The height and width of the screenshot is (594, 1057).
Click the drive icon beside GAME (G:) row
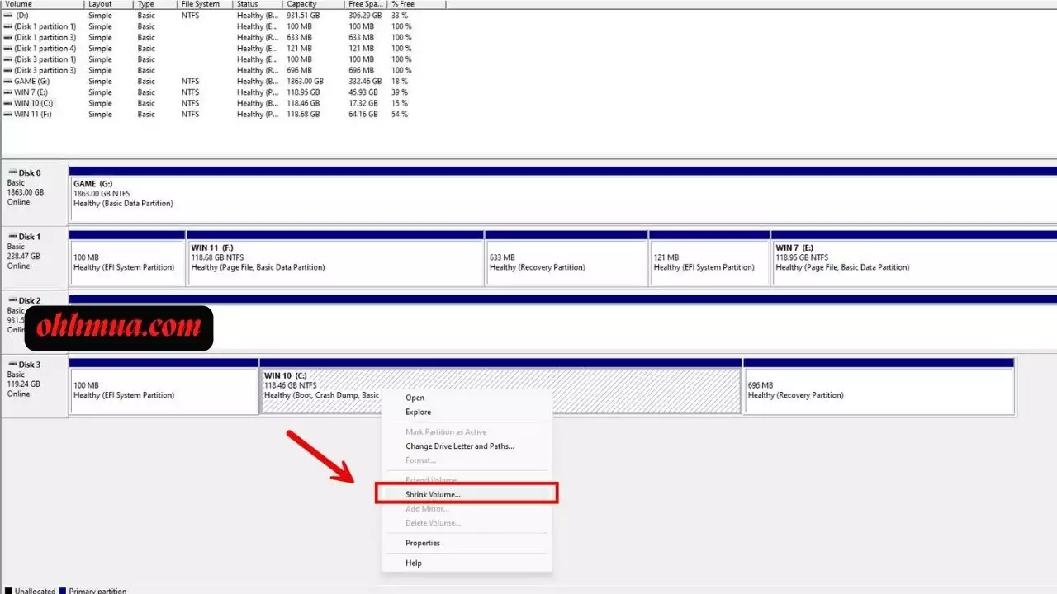(7, 81)
